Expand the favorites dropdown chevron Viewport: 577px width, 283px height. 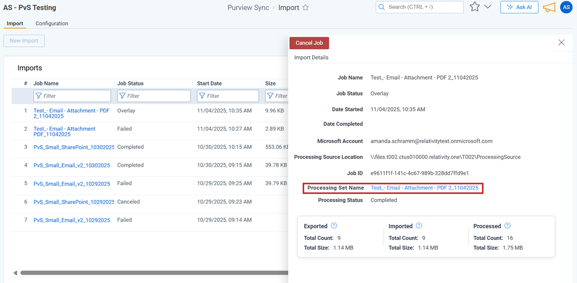click(488, 7)
